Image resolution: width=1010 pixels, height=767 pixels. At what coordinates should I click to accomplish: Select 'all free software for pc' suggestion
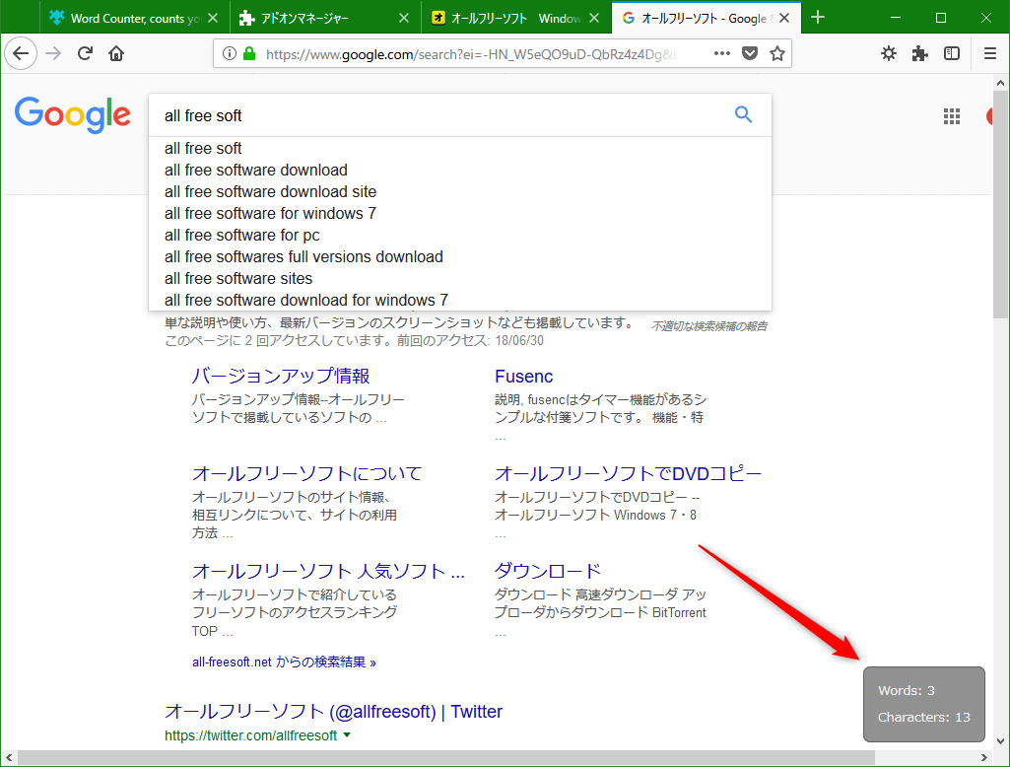[460, 236]
